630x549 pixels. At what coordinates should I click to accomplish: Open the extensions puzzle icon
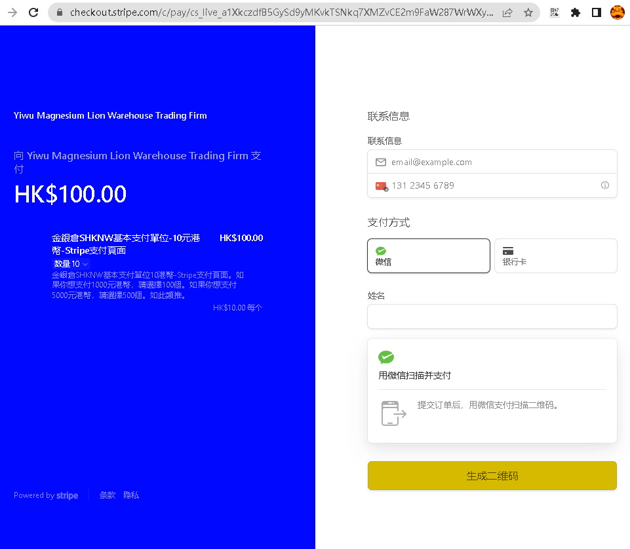(576, 12)
